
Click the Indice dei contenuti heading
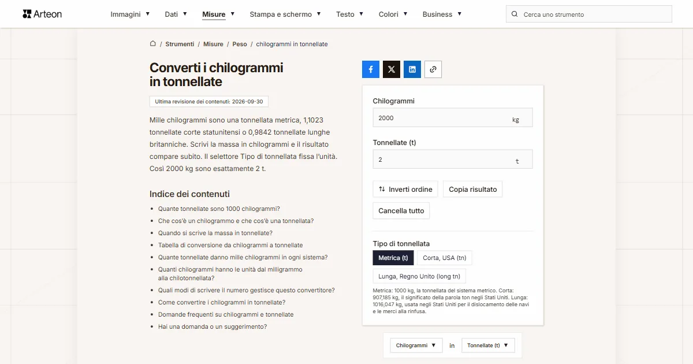[189, 194]
